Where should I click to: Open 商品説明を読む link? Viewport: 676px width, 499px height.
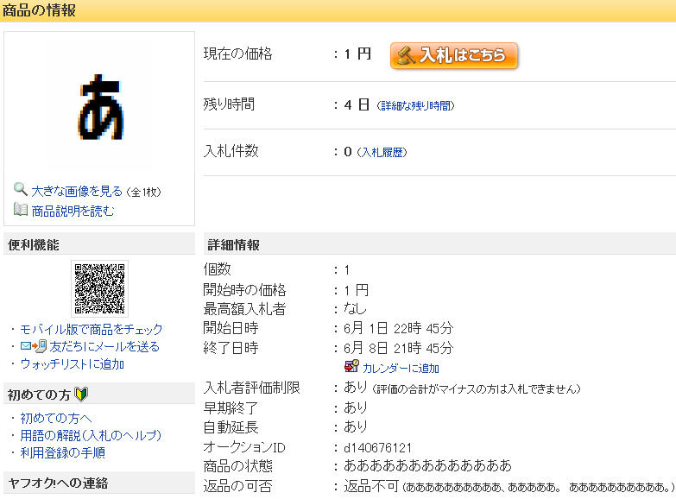(73, 211)
